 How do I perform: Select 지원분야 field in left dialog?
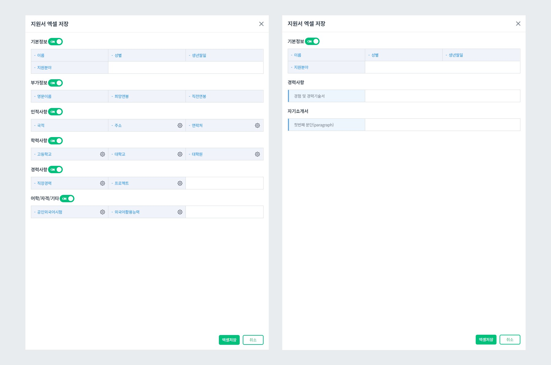69,68
